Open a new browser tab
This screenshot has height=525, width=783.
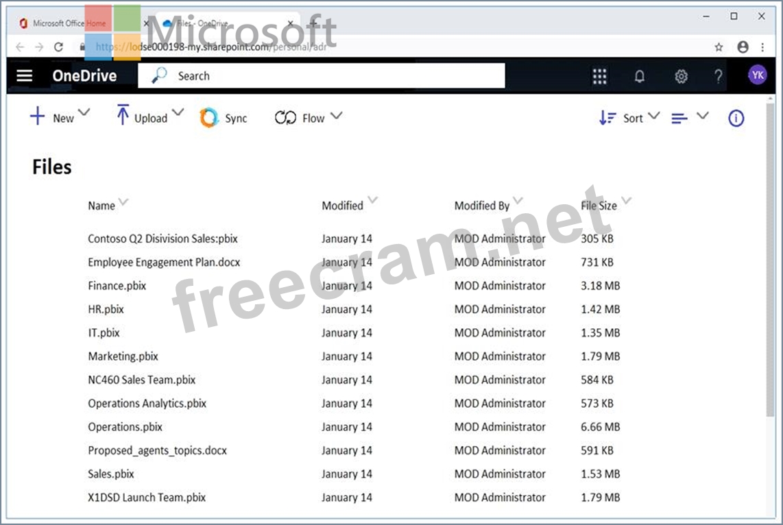coord(313,23)
